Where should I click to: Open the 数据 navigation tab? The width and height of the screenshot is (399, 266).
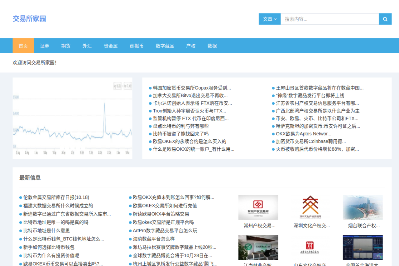(212, 46)
